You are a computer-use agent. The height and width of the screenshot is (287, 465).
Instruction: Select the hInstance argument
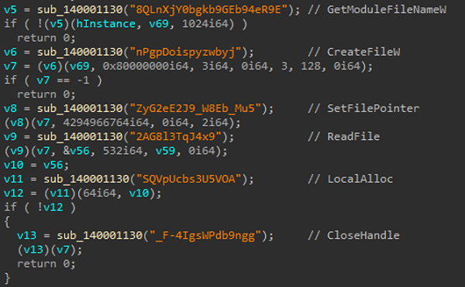(x=105, y=24)
